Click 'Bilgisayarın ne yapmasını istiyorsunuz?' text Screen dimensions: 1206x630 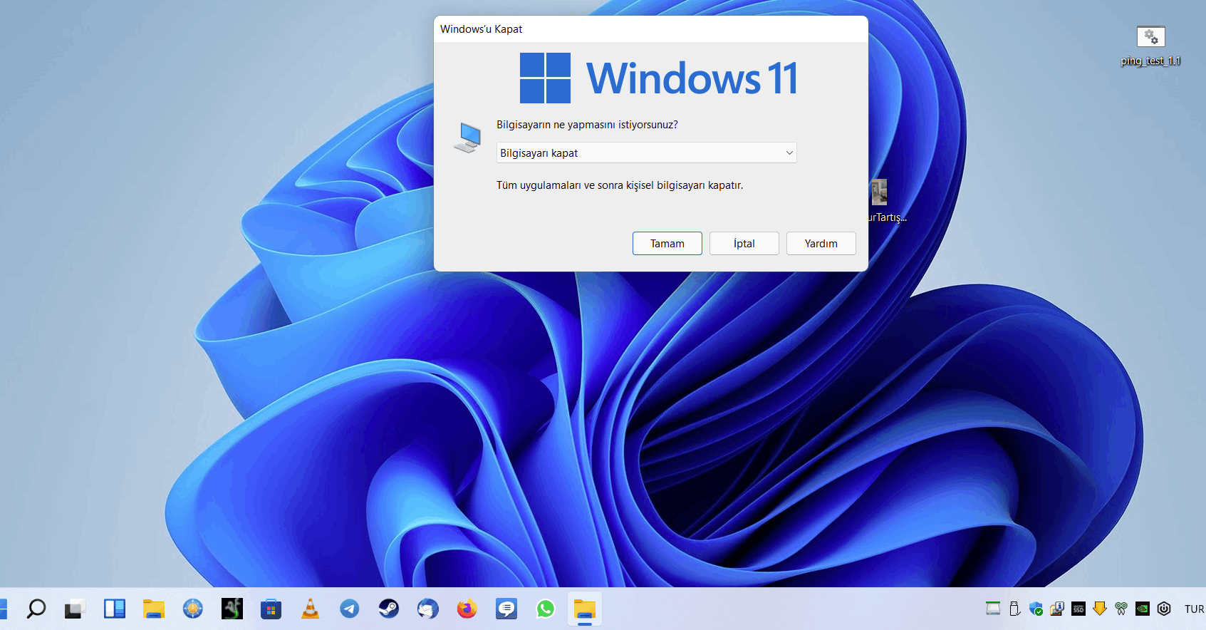coord(587,125)
